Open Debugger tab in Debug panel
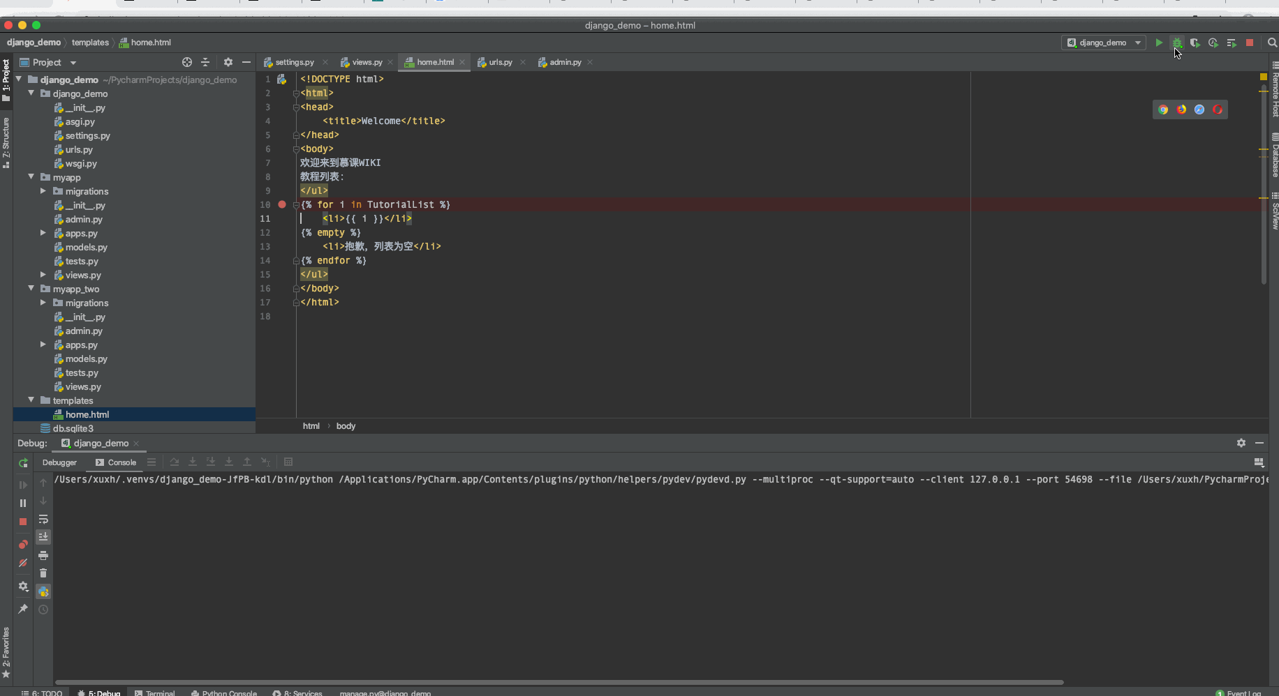1279x696 pixels. point(59,462)
